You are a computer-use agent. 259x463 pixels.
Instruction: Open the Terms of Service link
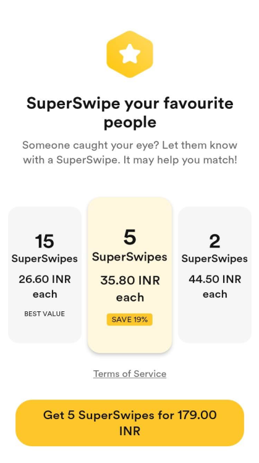click(130, 374)
